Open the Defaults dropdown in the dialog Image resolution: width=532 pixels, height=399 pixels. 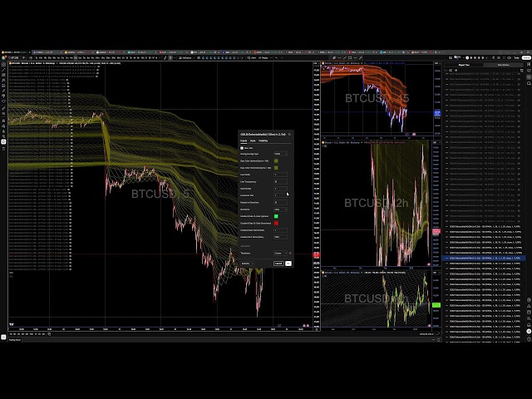(x=248, y=264)
